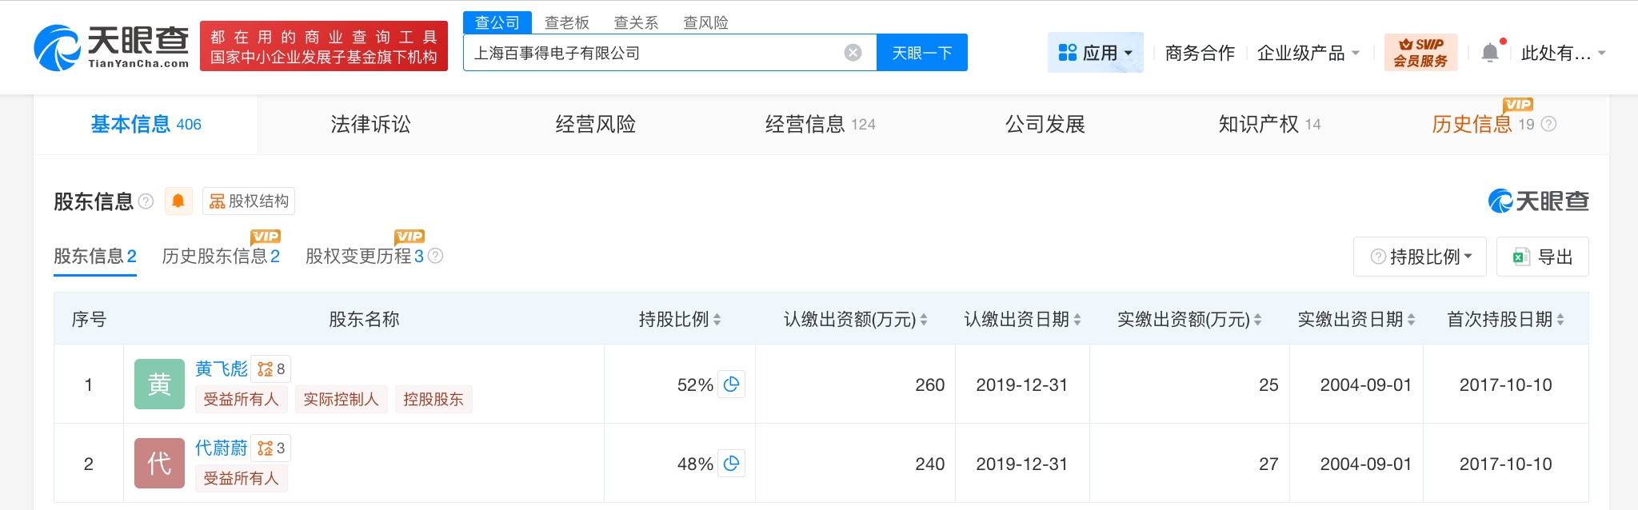The width and height of the screenshot is (1638, 510).
Task: Click the pie chart icon next to 48%
Action: tap(731, 464)
